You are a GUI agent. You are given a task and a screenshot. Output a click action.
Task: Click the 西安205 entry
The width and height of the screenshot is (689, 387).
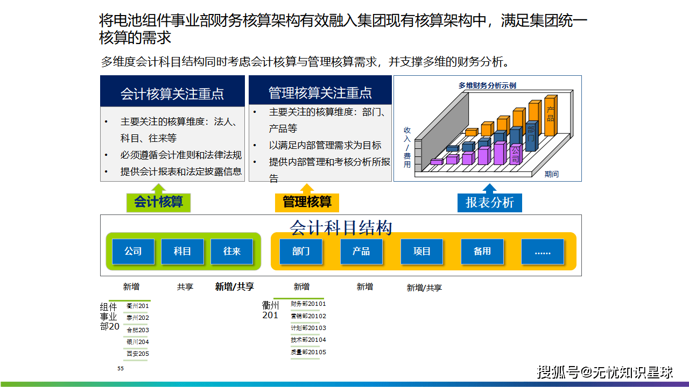tap(137, 354)
